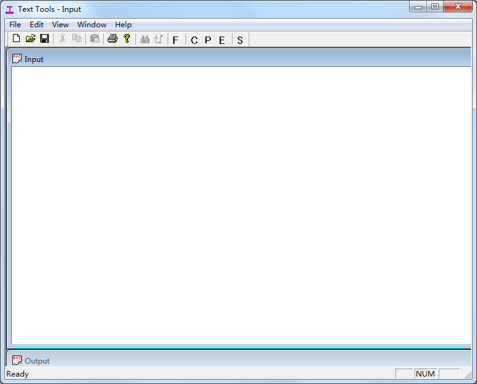
Task: Maximize the Text Tools window
Action: click(x=435, y=7)
